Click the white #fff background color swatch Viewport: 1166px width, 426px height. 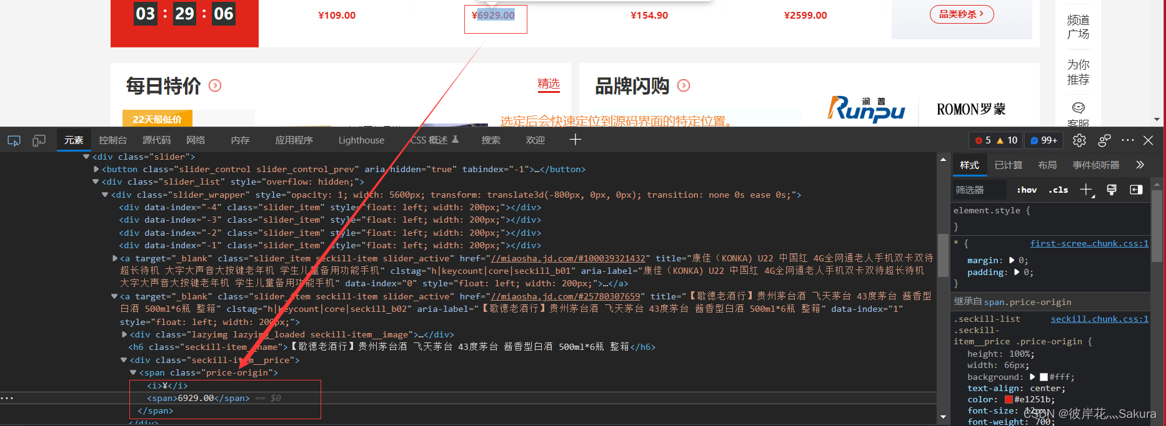(x=1044, y=377)
